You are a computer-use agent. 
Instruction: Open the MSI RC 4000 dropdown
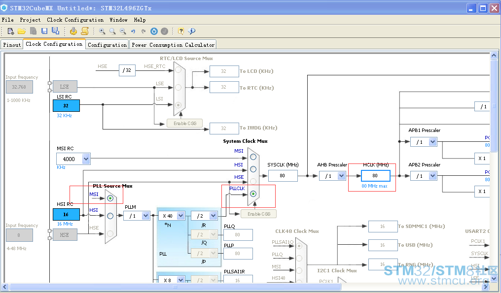point(86,159)
